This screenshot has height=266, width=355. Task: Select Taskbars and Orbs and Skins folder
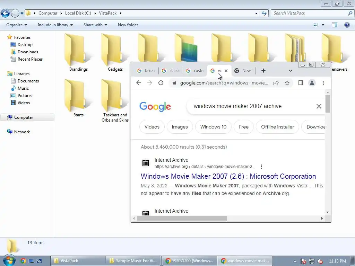(x=115, y=101)
